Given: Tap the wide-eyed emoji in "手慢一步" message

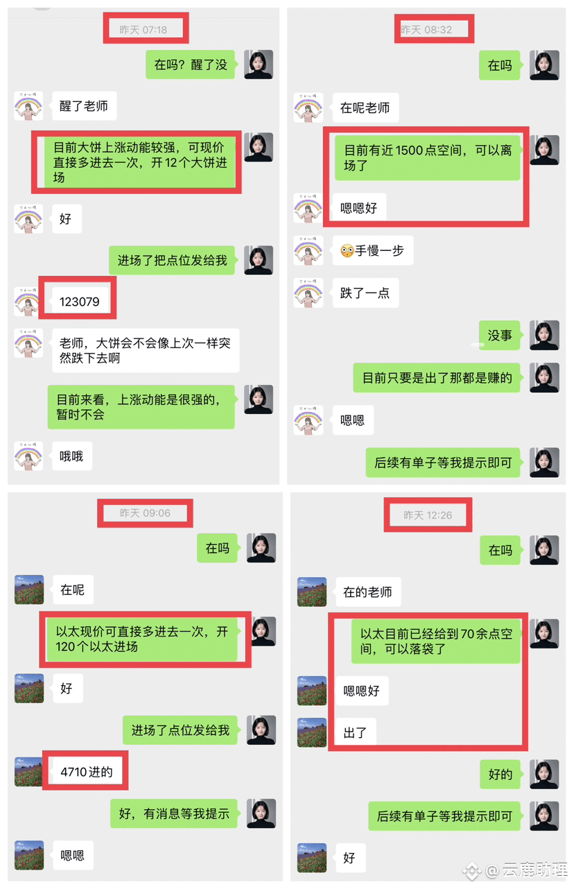Looking at the screenshot, I should click(x=347, y=251).
